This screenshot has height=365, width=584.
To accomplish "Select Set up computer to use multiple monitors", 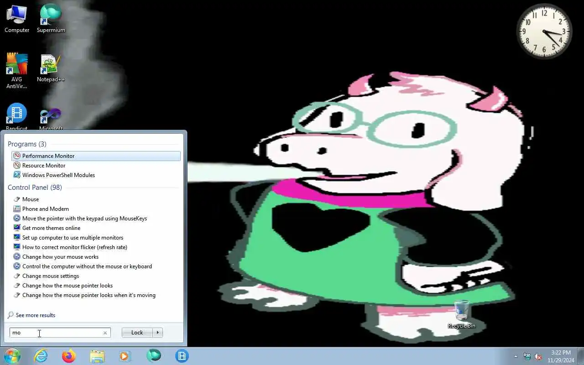I will tap(96, 238).
